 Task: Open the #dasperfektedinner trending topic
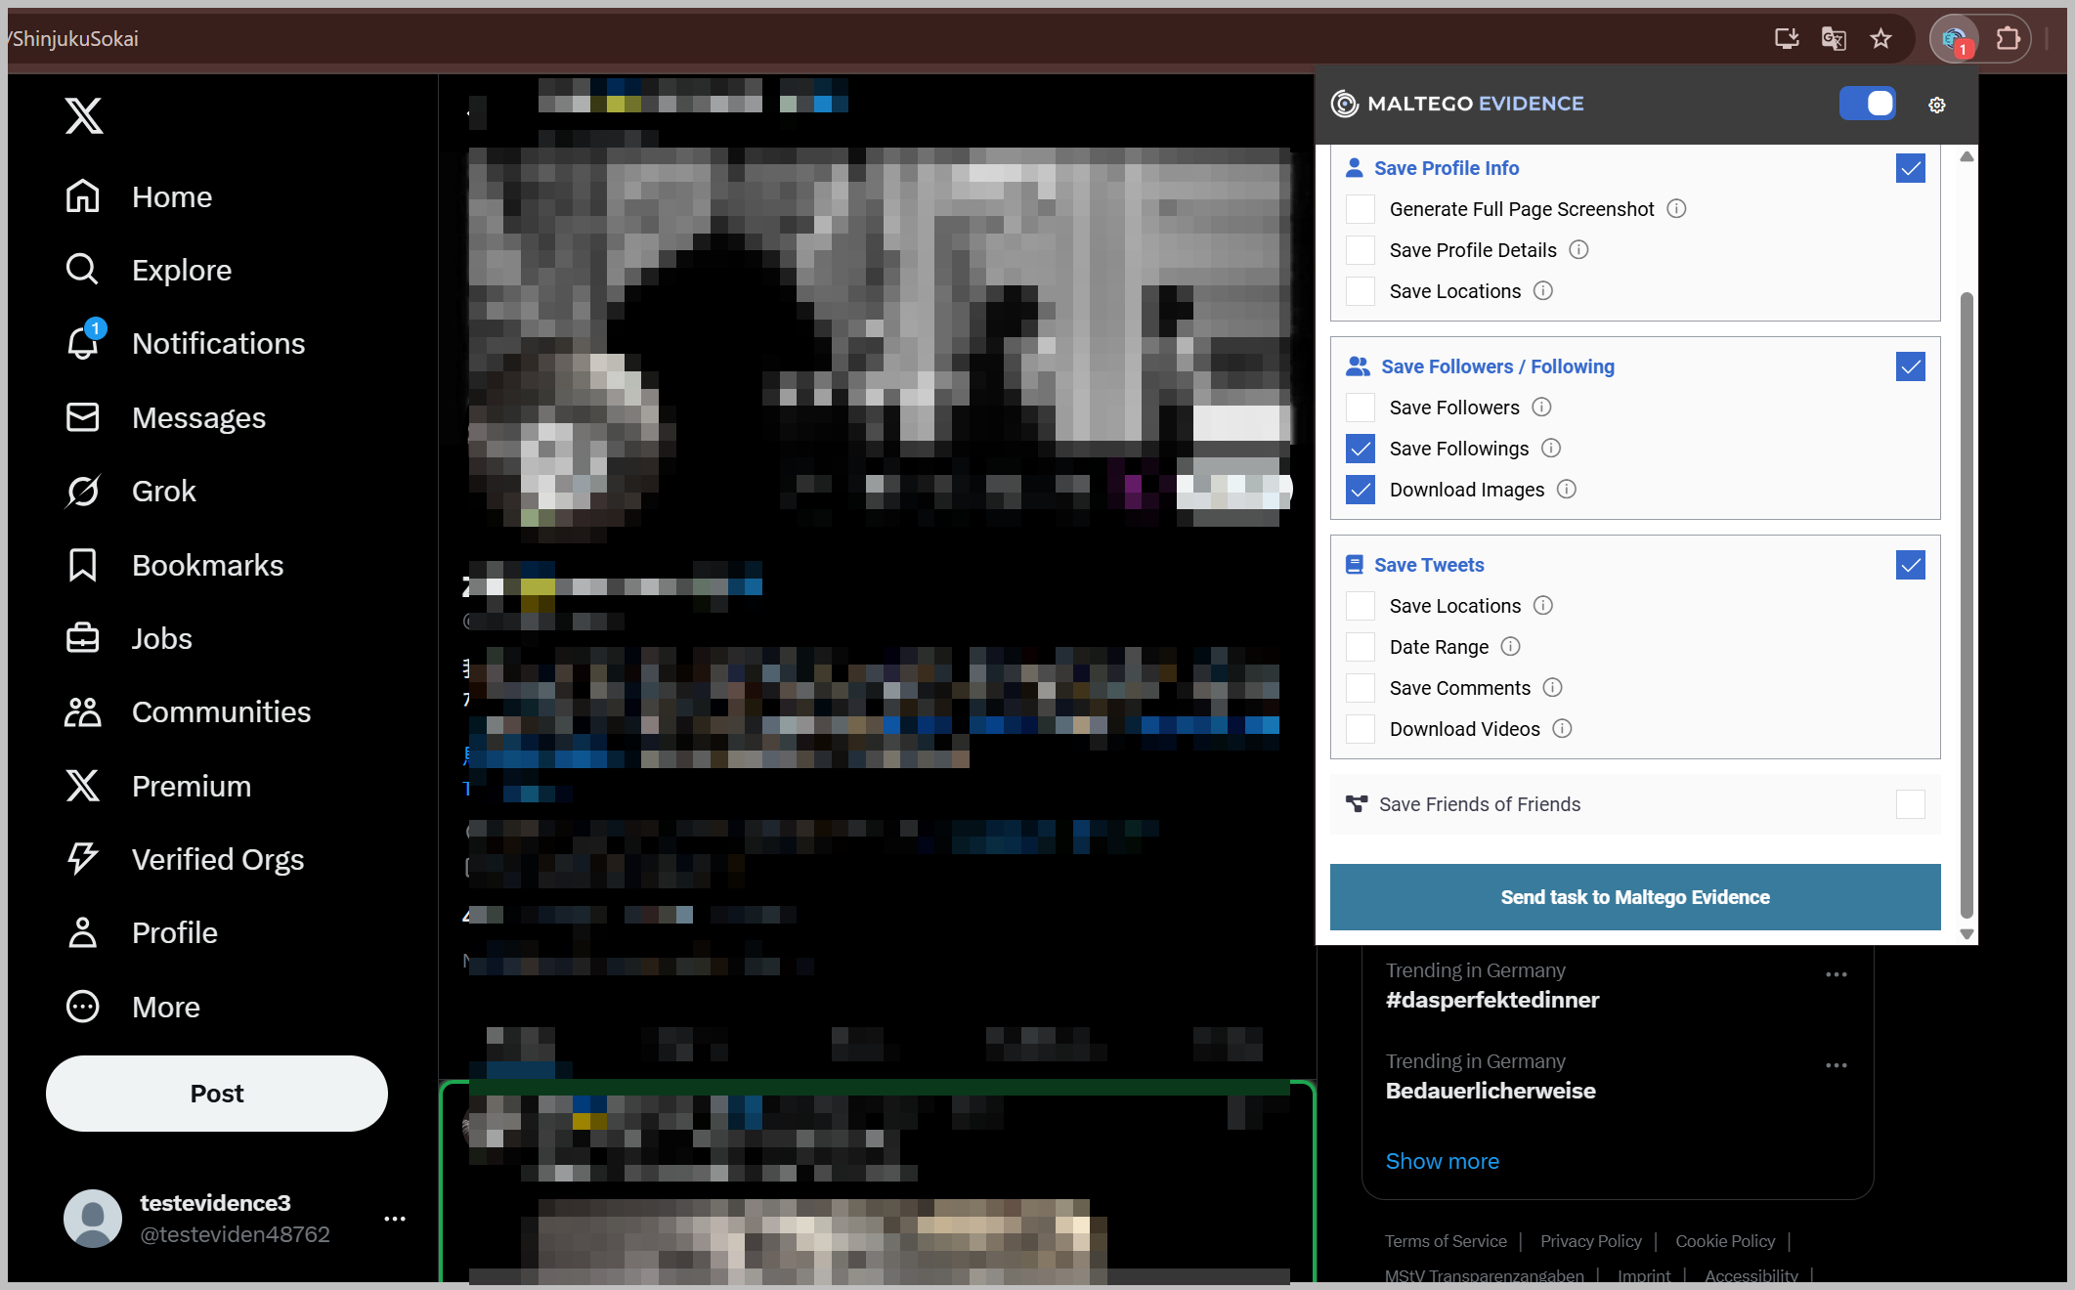coord(1492,1000)
